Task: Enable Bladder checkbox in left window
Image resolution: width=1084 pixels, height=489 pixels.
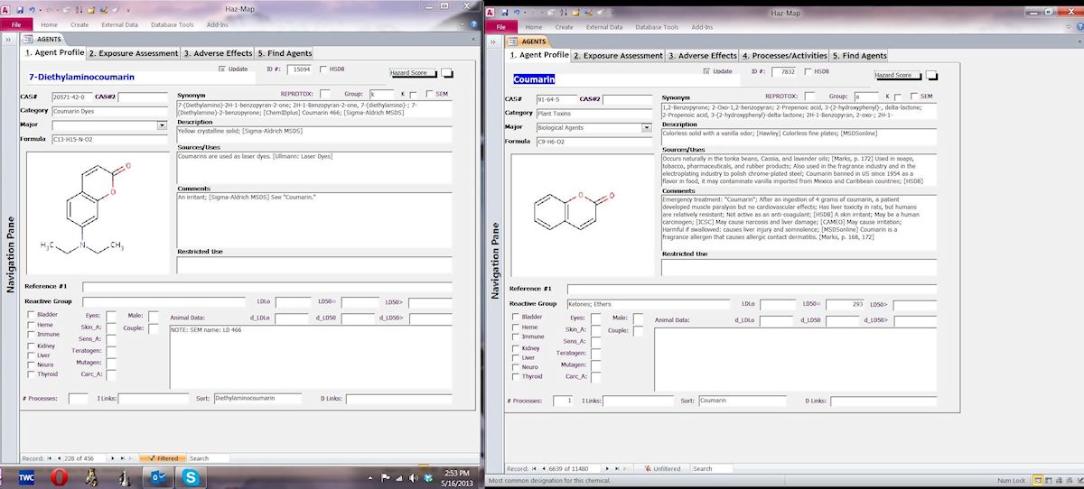Action: 31,315
